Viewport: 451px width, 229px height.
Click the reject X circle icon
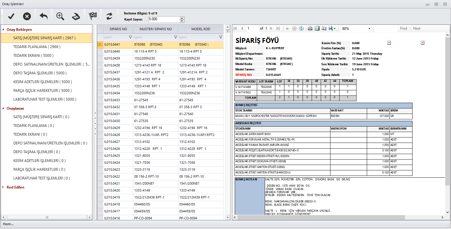coord(27,17)
